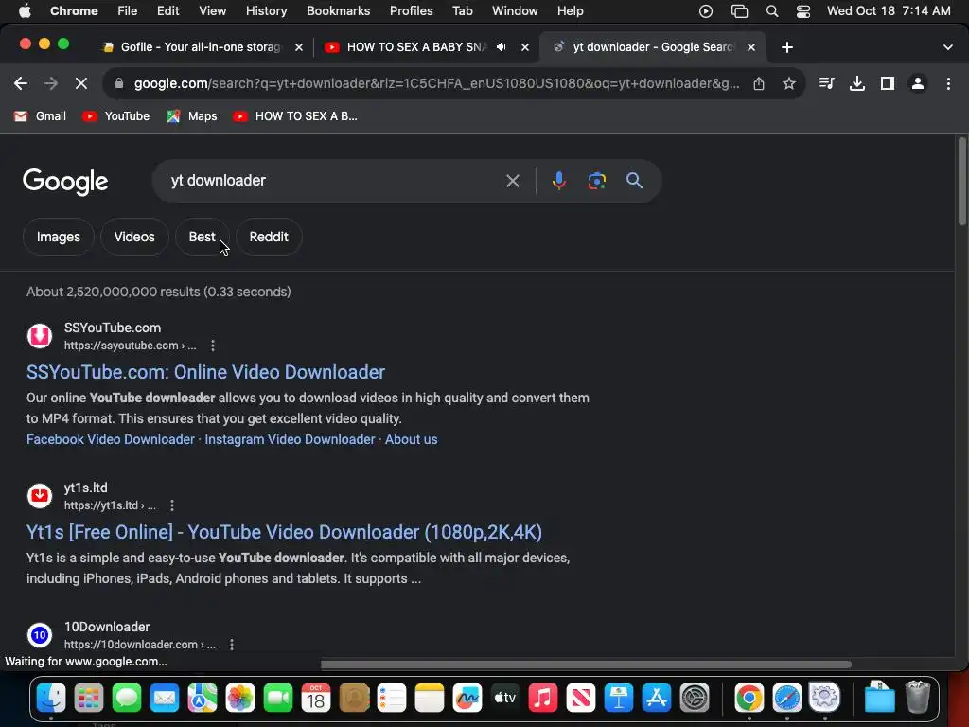Image resolution: width=969 pixels, height=727 pixels.
Task: Open YouTube bookmark
Action: click(116, 116)
